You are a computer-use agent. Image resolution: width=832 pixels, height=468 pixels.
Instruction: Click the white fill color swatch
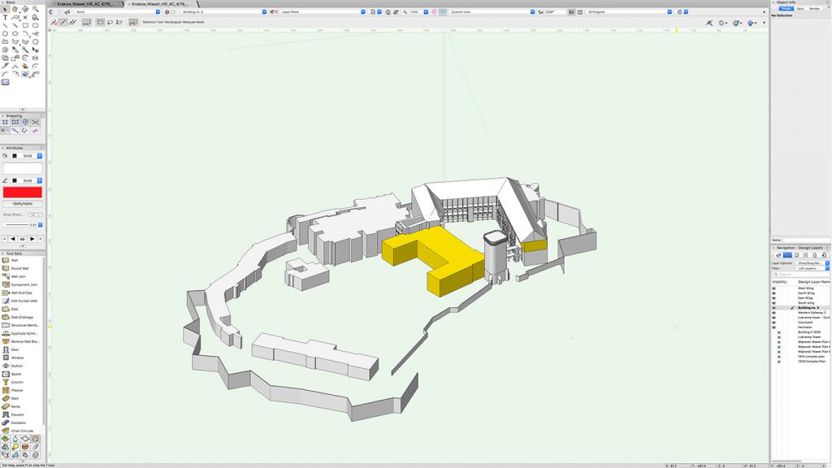(x=22, y=168)
